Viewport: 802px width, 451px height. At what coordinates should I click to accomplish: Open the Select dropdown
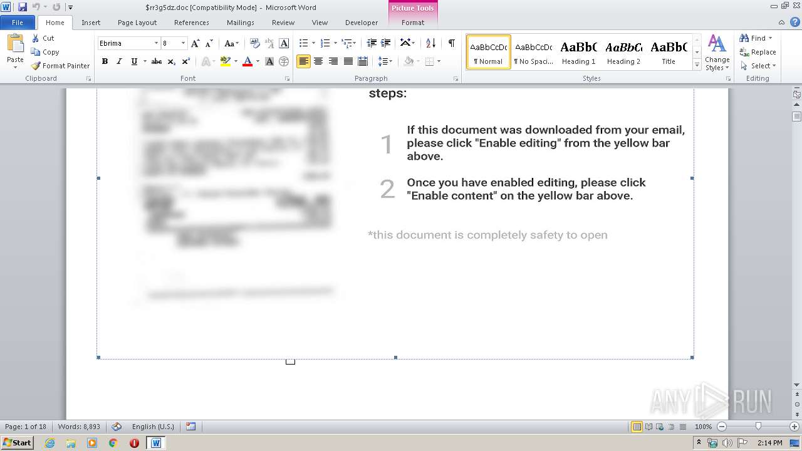coord(758,66)
